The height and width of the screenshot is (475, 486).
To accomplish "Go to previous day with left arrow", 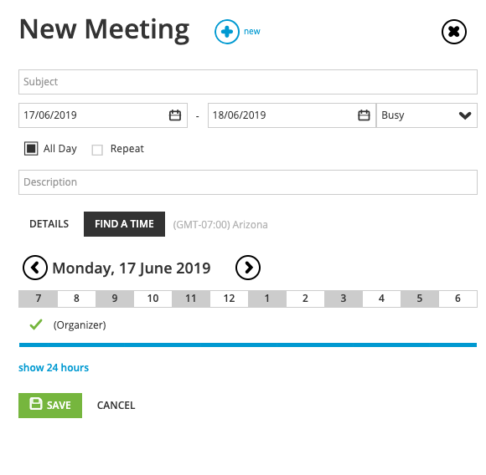I will click(x=35, y=268).
